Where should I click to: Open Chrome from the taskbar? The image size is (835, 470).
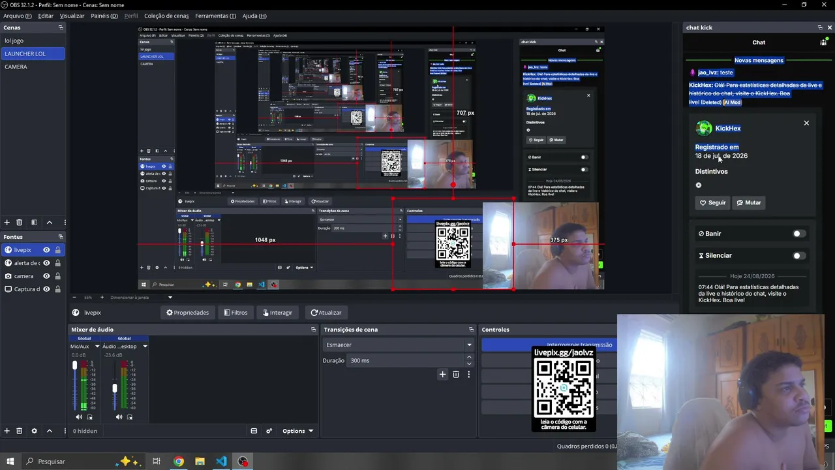pos(178,462)
